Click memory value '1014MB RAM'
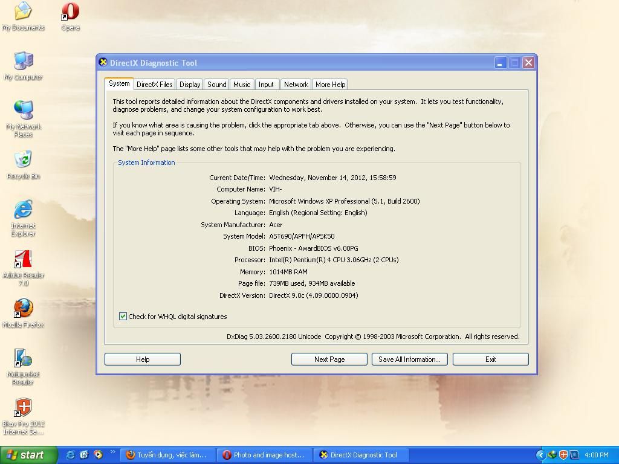This screenshot has width=619, height=464. (288, 272)
